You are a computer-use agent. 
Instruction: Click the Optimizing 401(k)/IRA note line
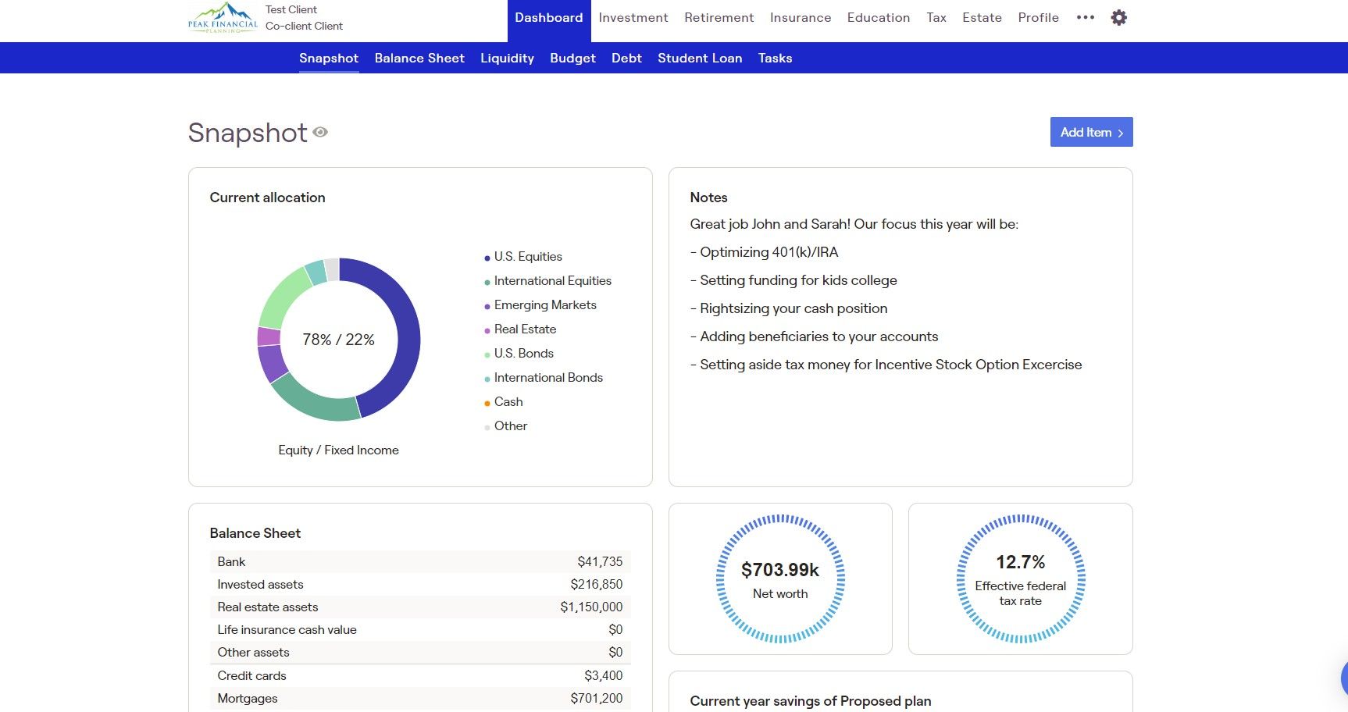coord(764,252)
